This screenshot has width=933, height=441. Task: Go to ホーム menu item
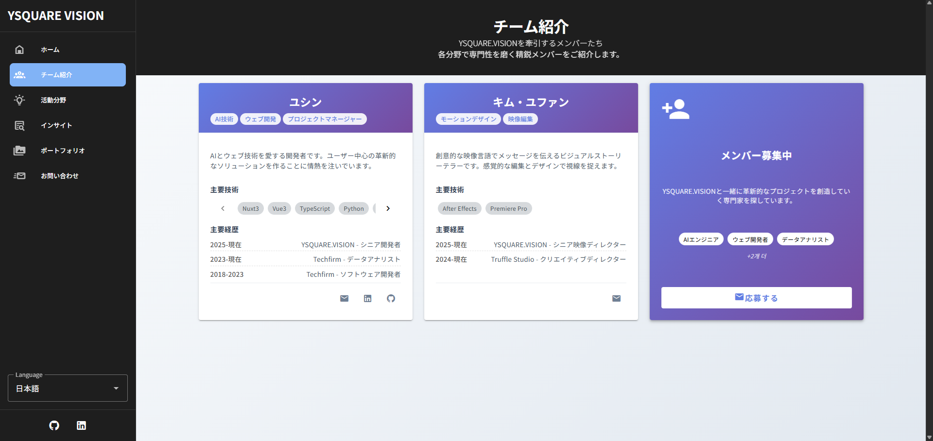(68, 50)
